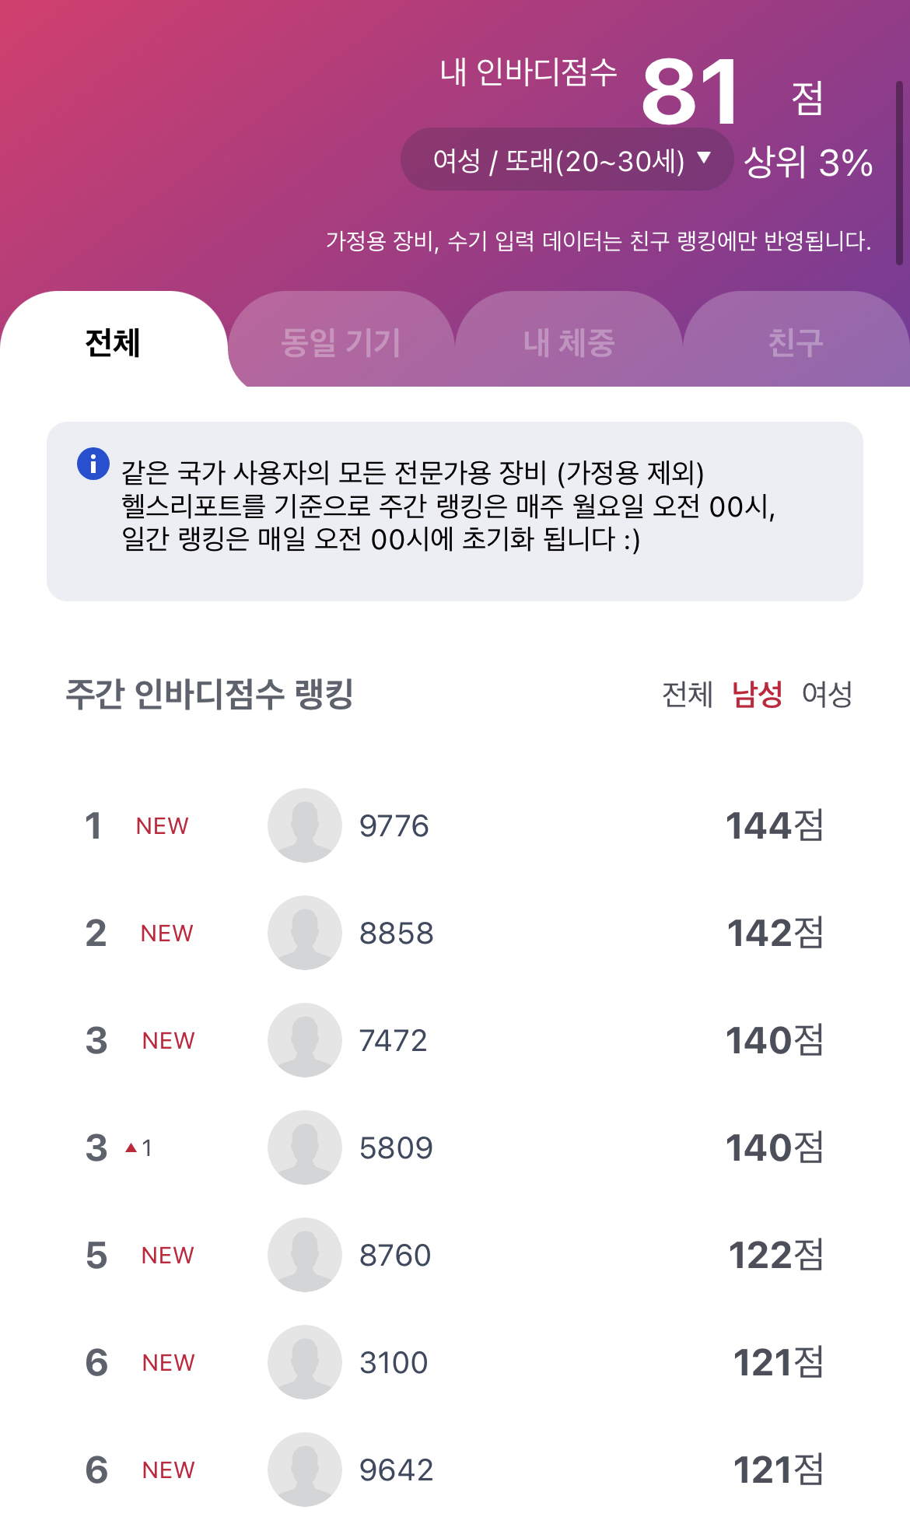910x1538 pixels.
Task: Tap the avatar icon for user 8858
Action: coord(305,933)
